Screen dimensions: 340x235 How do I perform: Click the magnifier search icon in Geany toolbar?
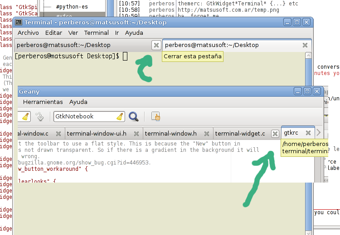pos(133,117)
